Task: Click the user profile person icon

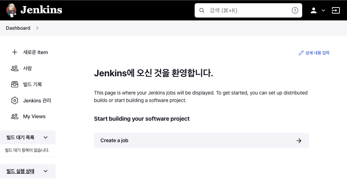Action: point(313,10)
